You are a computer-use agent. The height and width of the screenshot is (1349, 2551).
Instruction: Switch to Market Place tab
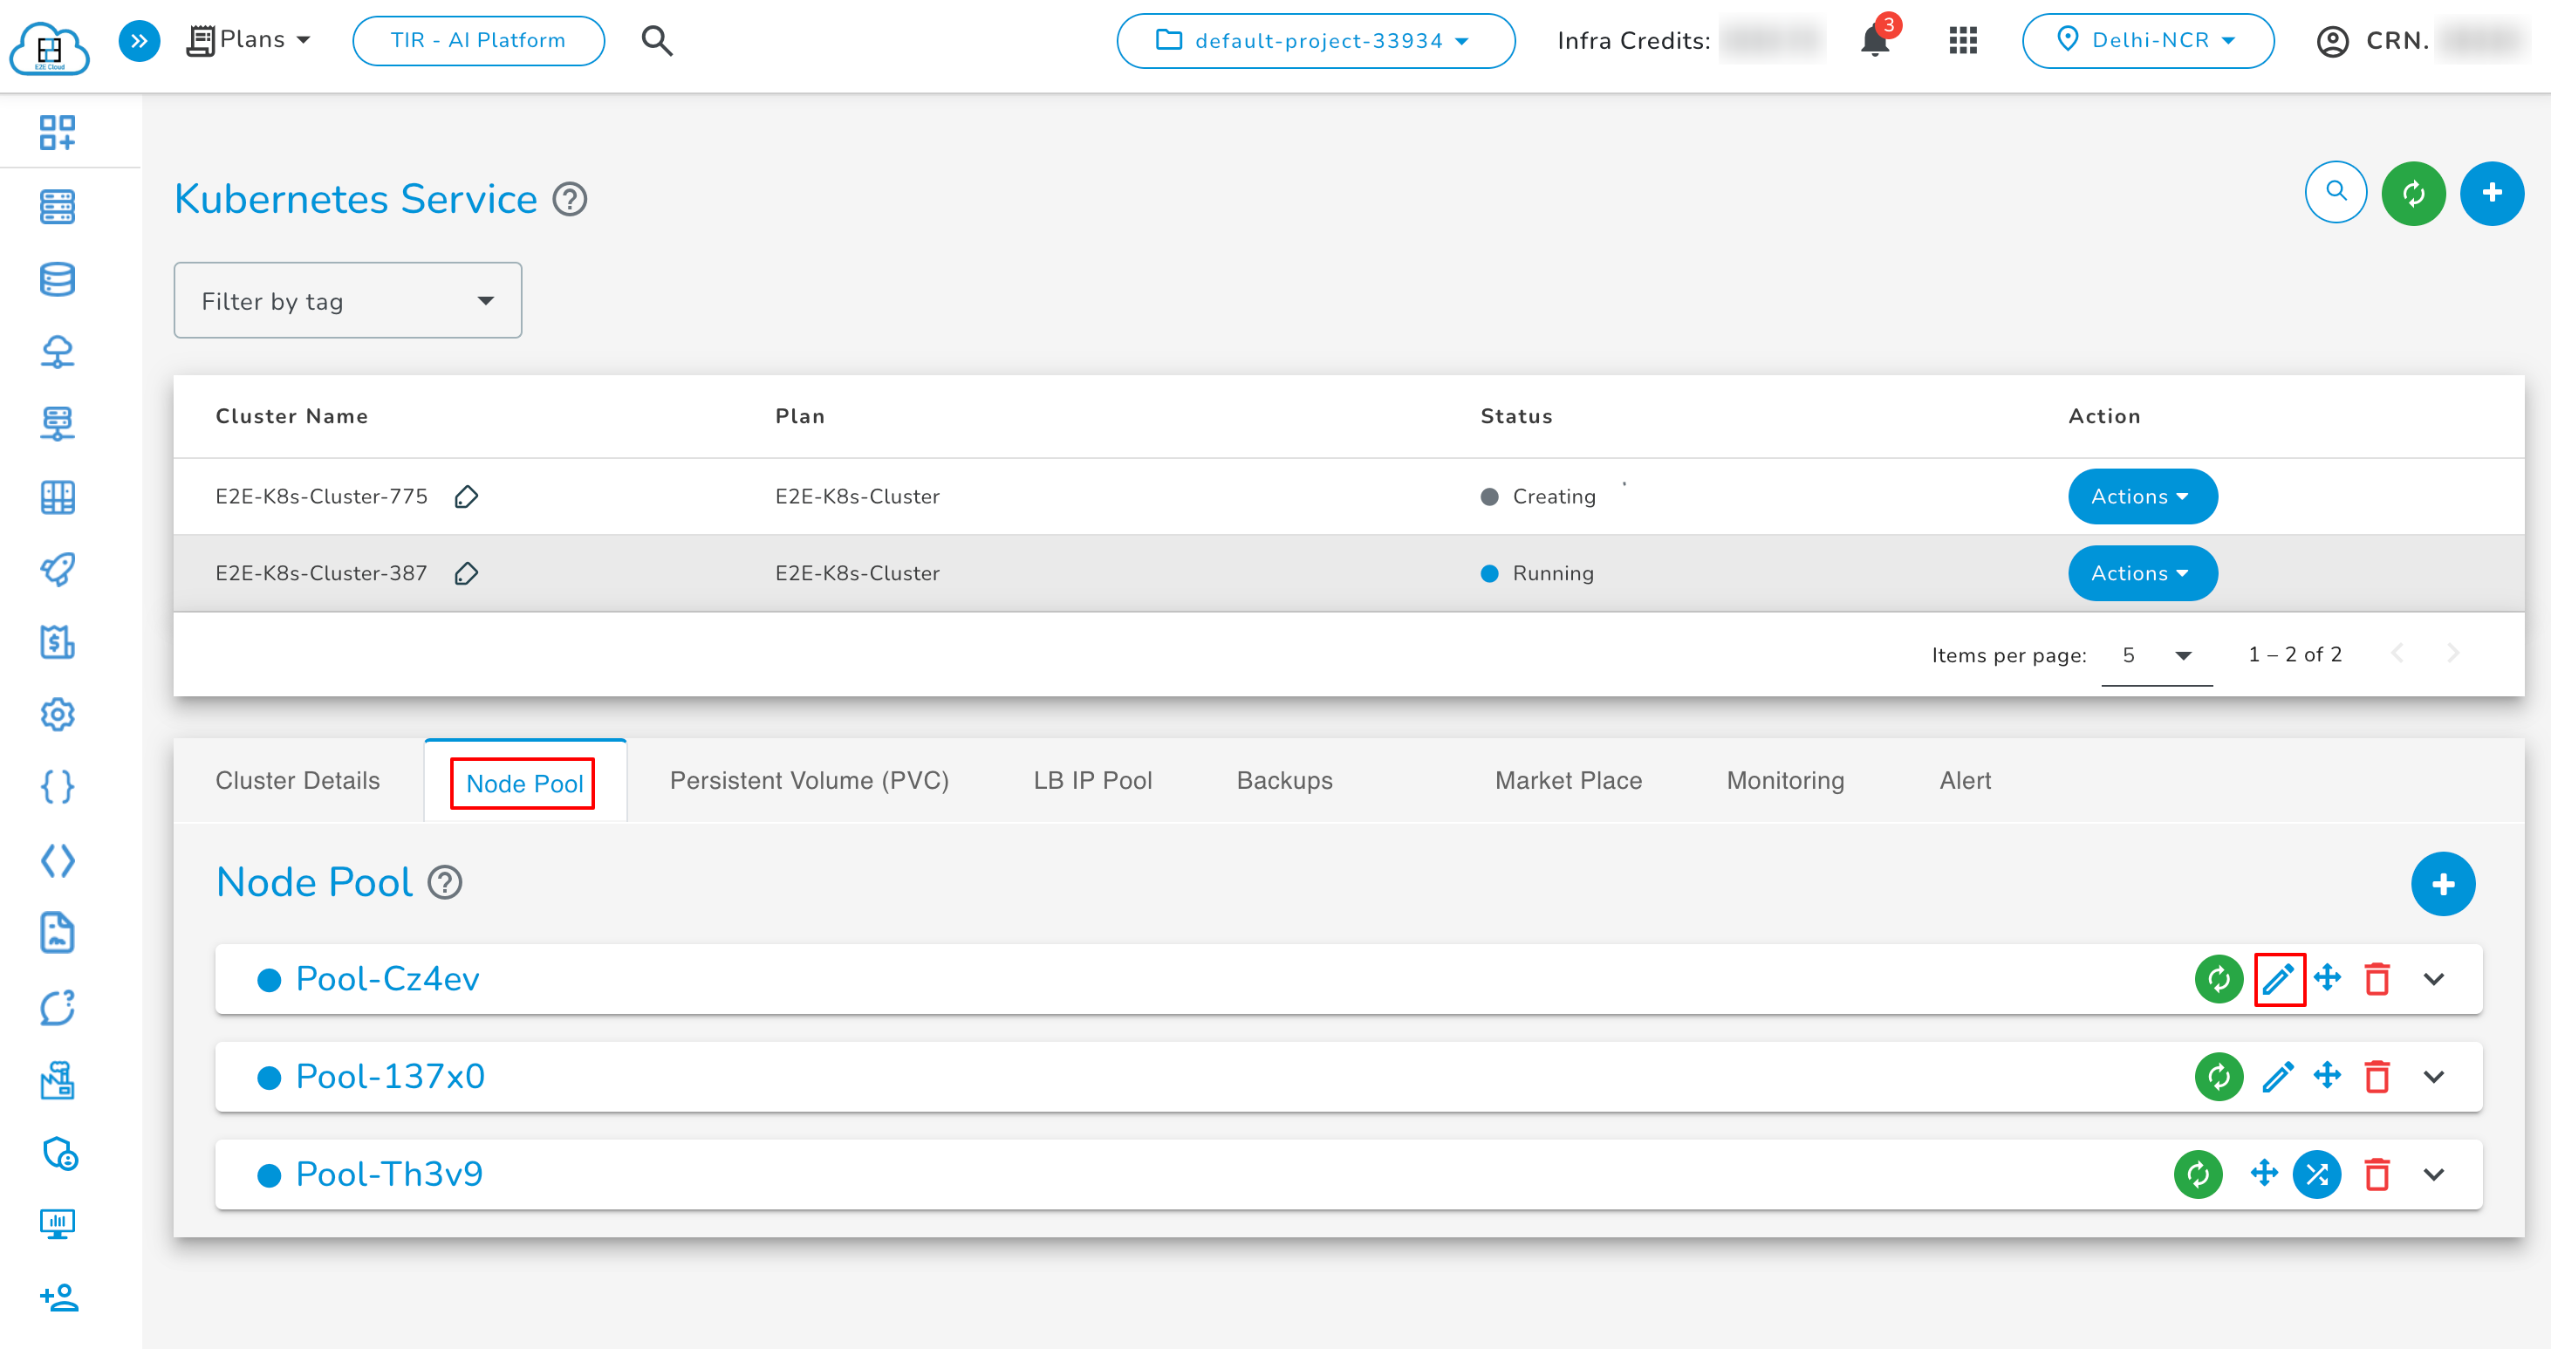pos(1568,780)
